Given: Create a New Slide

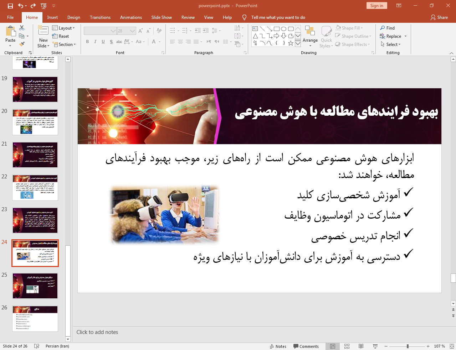Looking at the screenshot, I should point(43,36).
